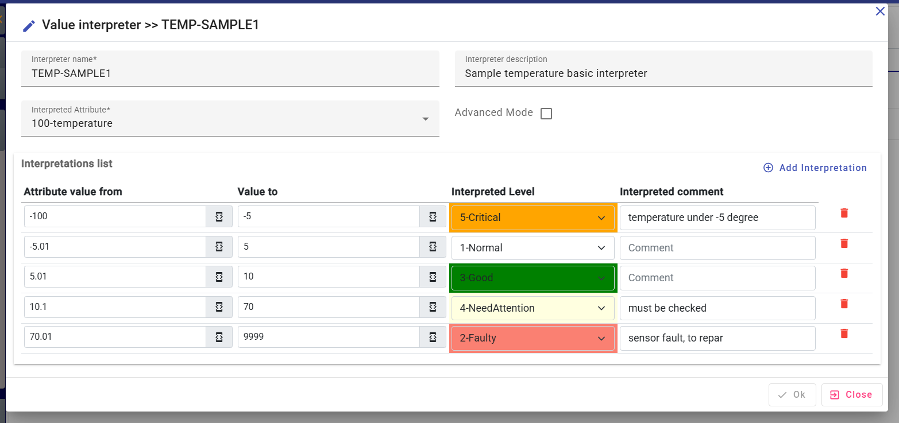
Task: Click Add Interpretation link
Action: [x=815, y=168]
